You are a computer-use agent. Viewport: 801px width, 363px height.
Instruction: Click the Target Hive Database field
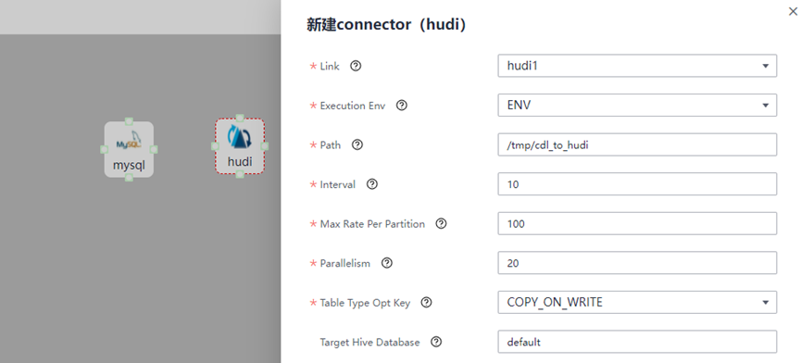tap(637, 342)
